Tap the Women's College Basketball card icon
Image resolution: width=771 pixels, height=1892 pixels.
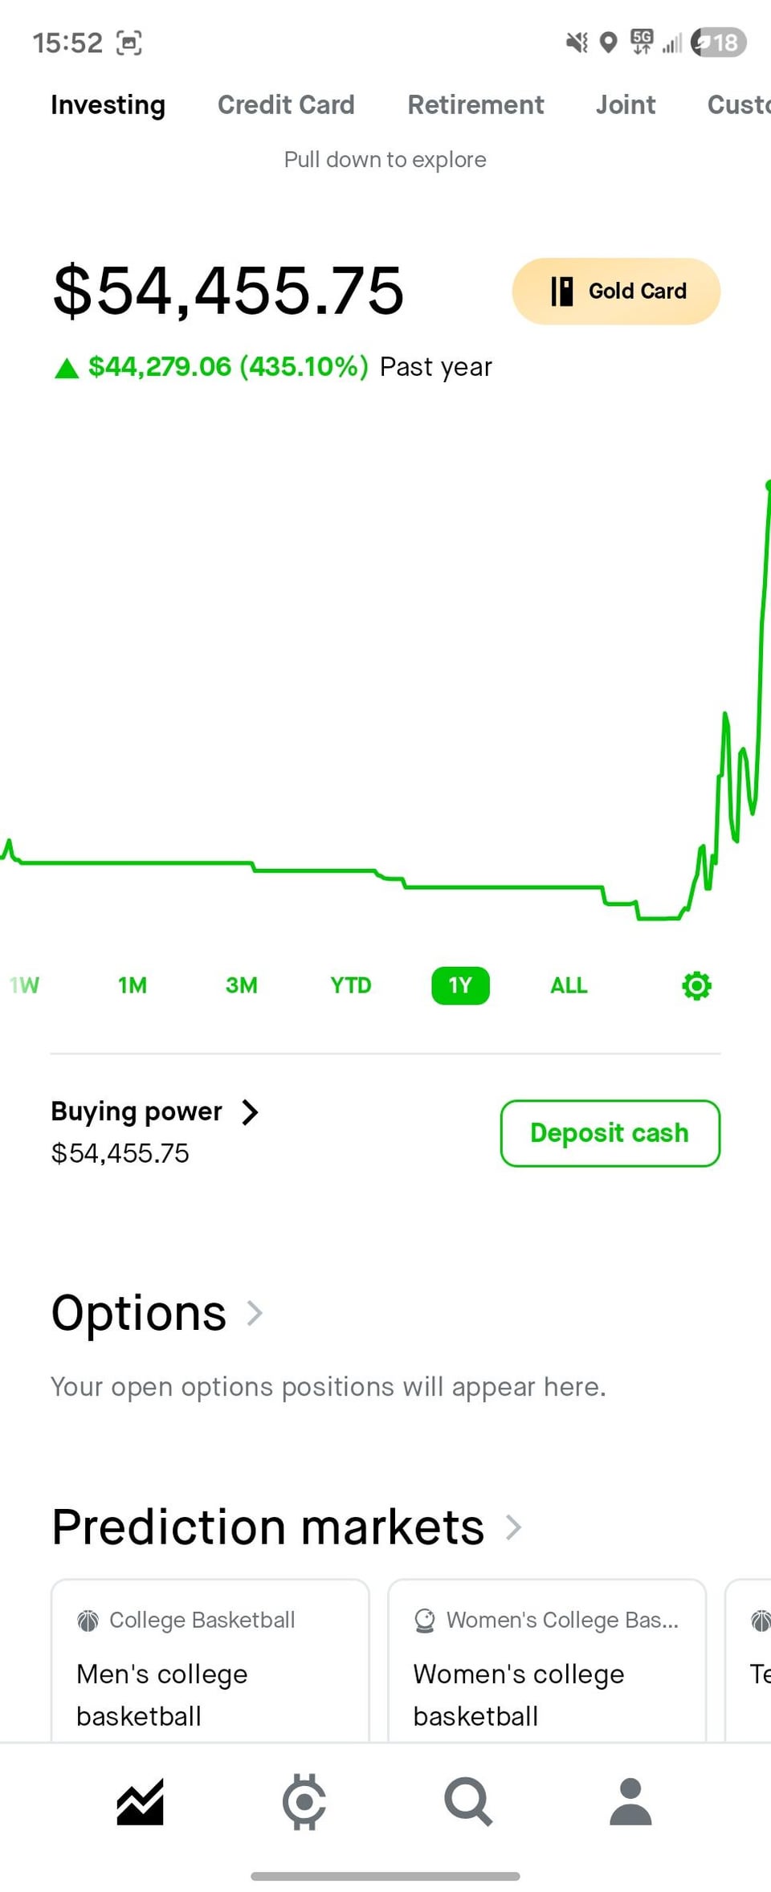(x=425, y=1621)
